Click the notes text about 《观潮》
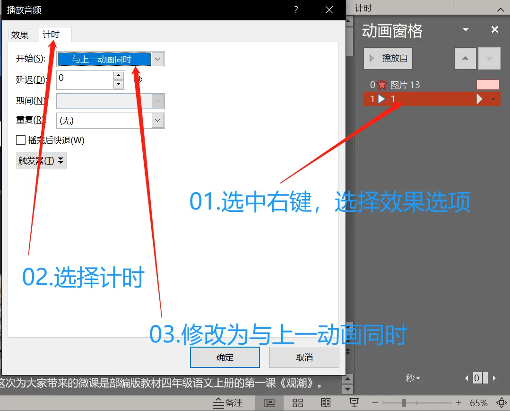The width and height of the screenshot is (510, 411). pos(162,383)
